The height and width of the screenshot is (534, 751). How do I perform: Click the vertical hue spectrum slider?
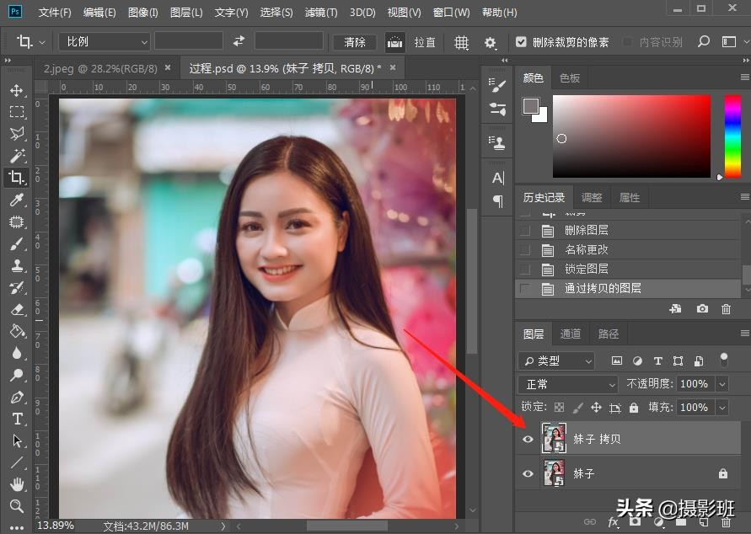pos(732,135)
